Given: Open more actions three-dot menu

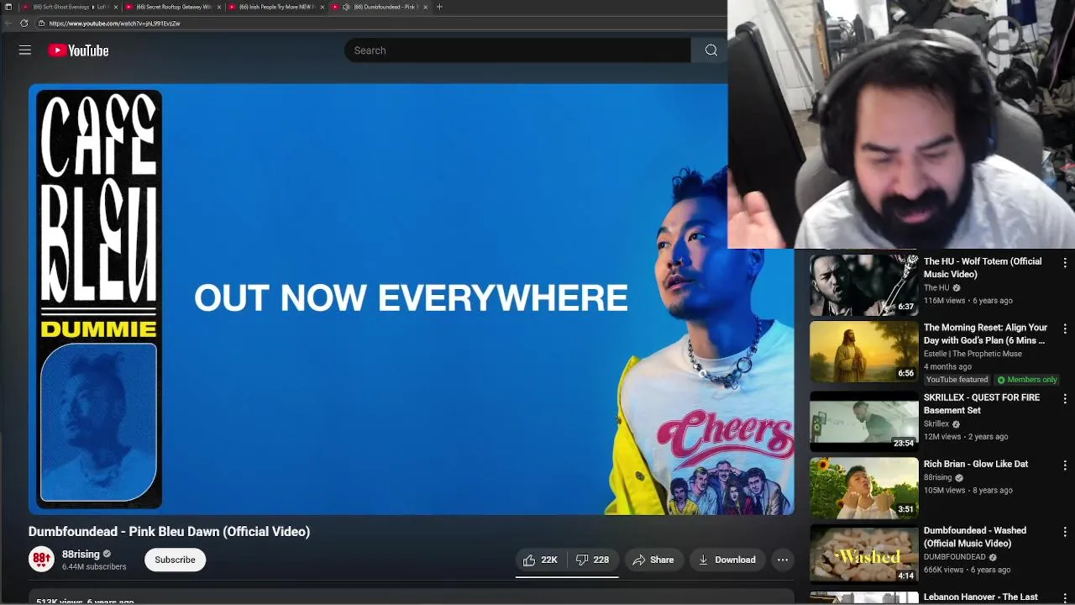Looking at the screenshot, I should [783, 560].
